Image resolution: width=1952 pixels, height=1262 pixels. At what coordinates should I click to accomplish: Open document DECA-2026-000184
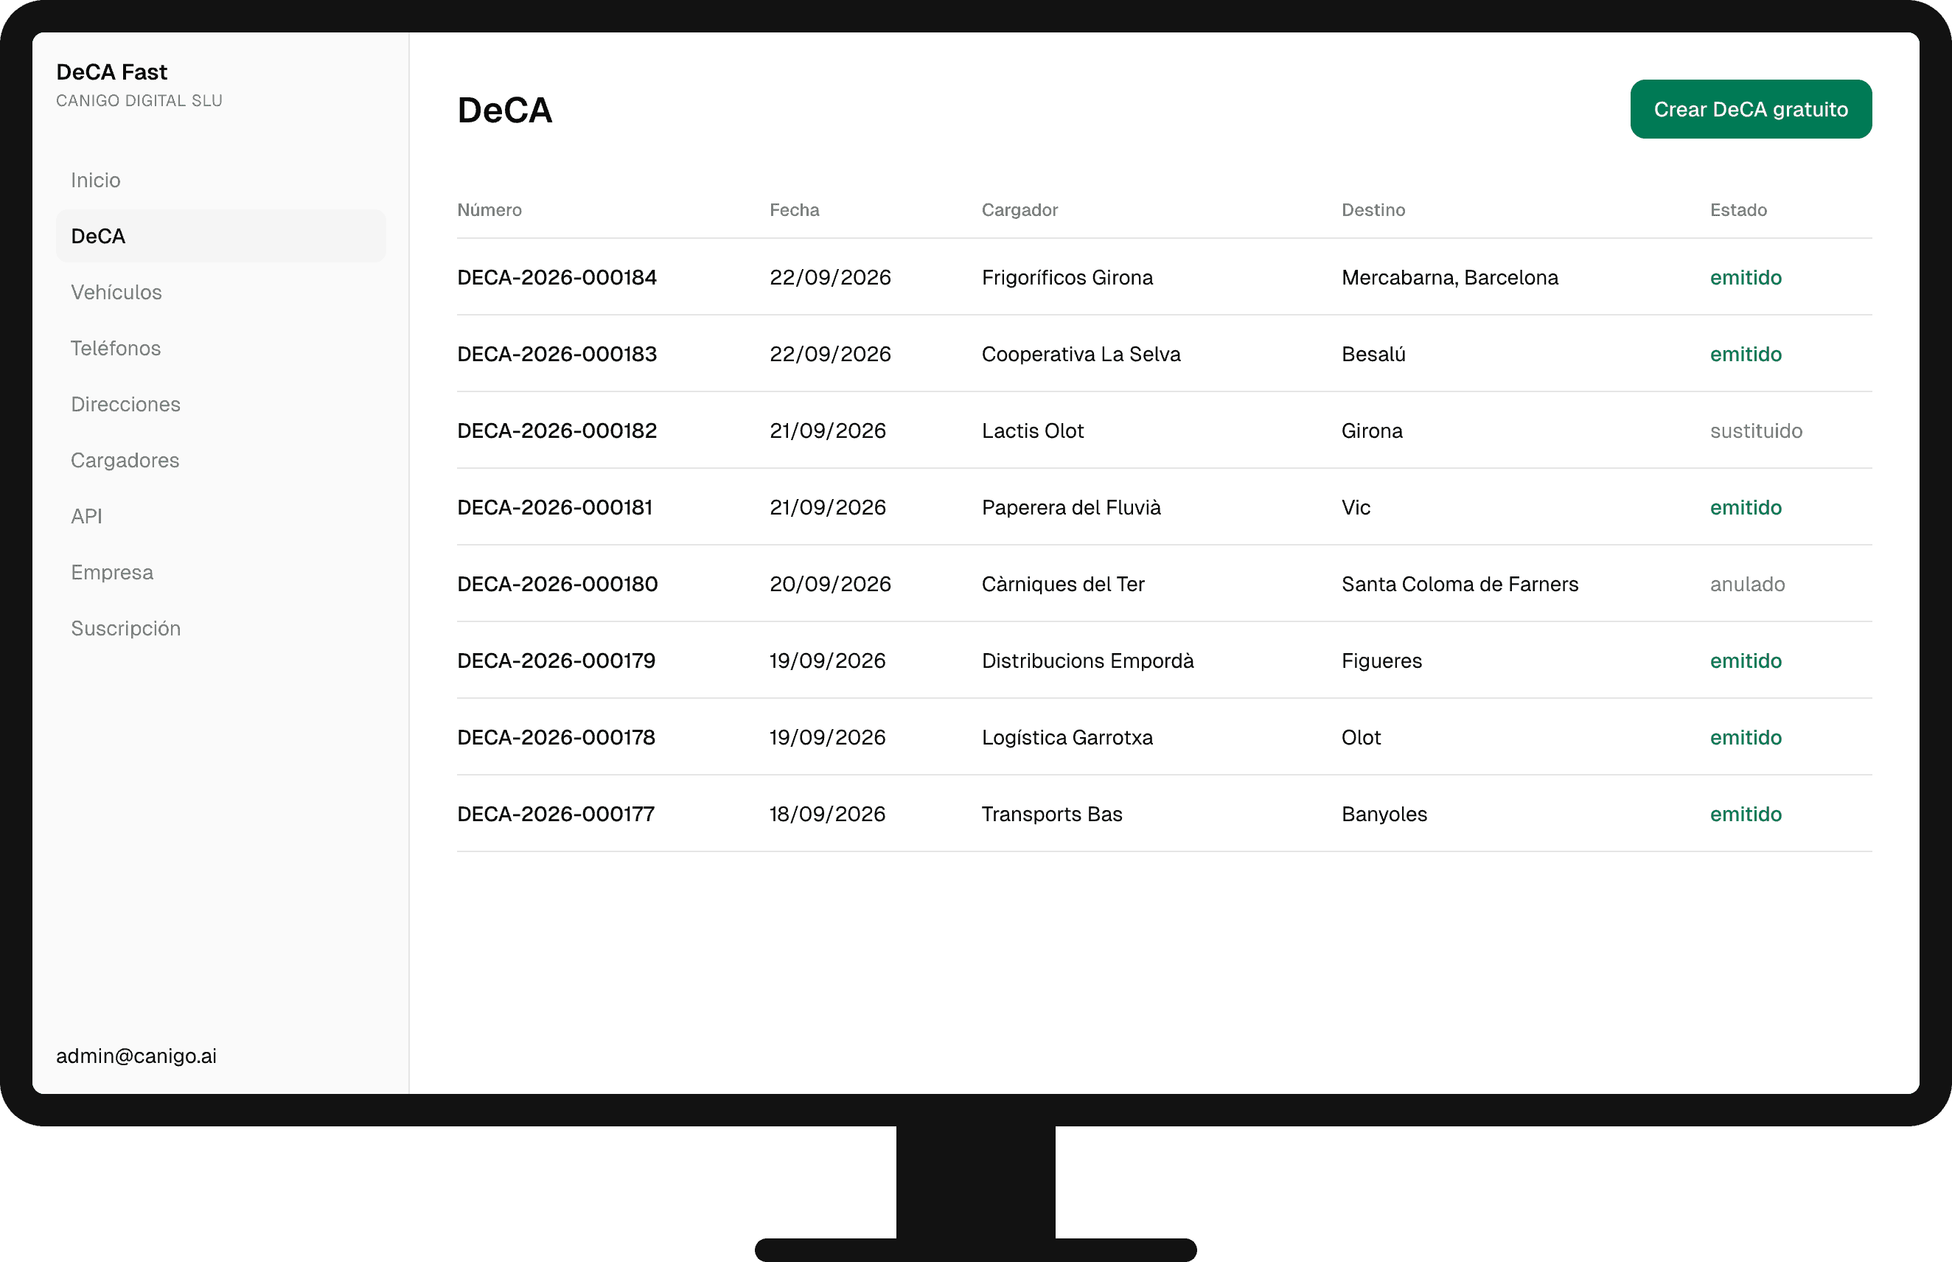[x=557, y=278]
